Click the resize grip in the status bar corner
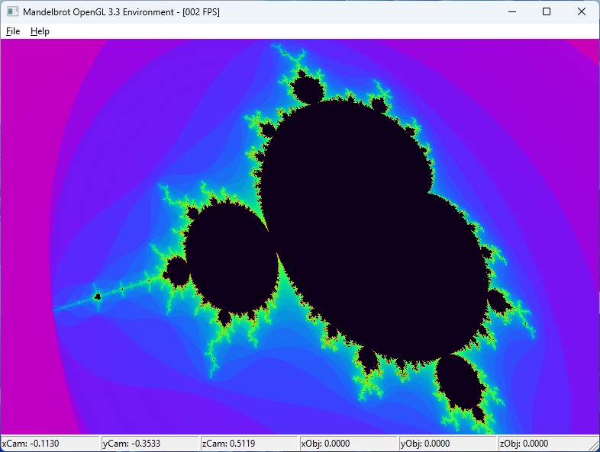 tap(594, 446)
